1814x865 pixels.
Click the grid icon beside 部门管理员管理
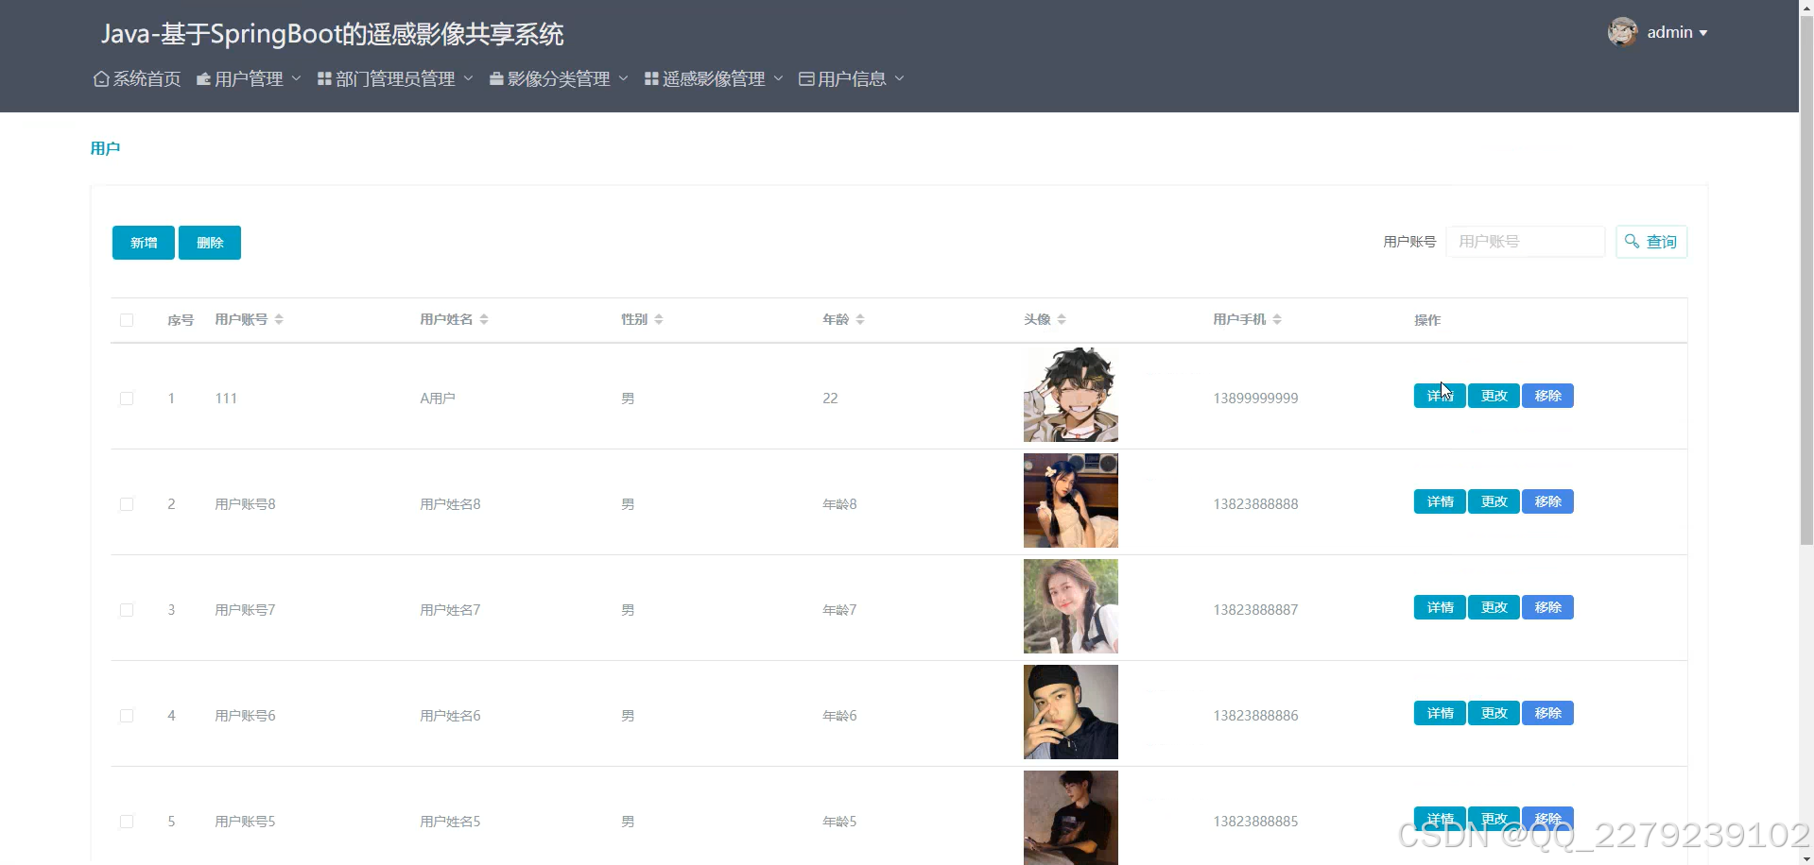click(321, 79)
